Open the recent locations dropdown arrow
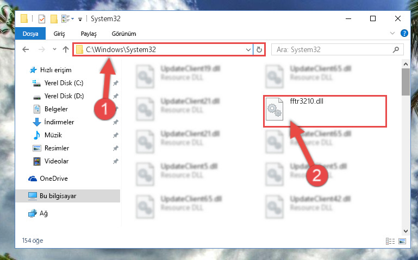Screen dimensions: 418x260 click(55, 49)
